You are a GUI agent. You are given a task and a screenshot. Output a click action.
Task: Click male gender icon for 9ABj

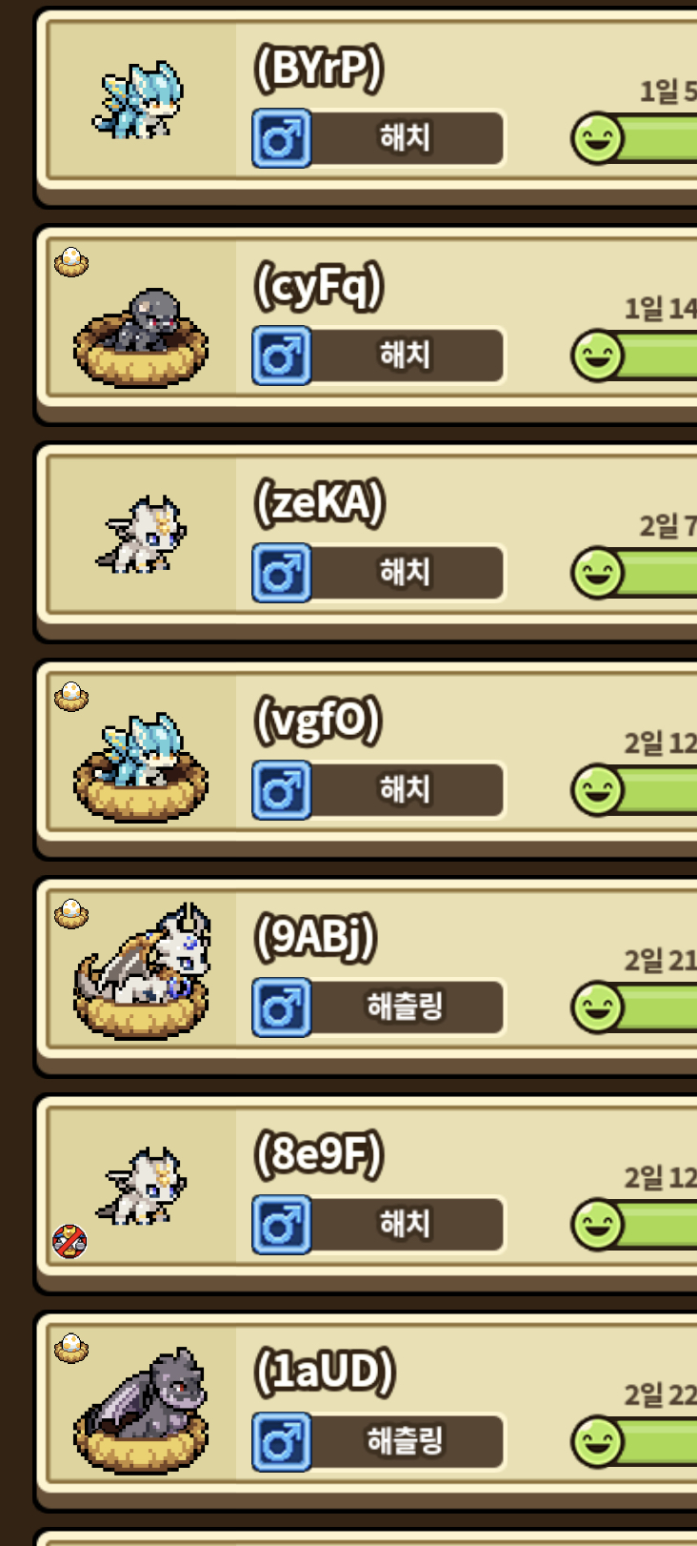pyautogui.click(x=282, y=1007)
